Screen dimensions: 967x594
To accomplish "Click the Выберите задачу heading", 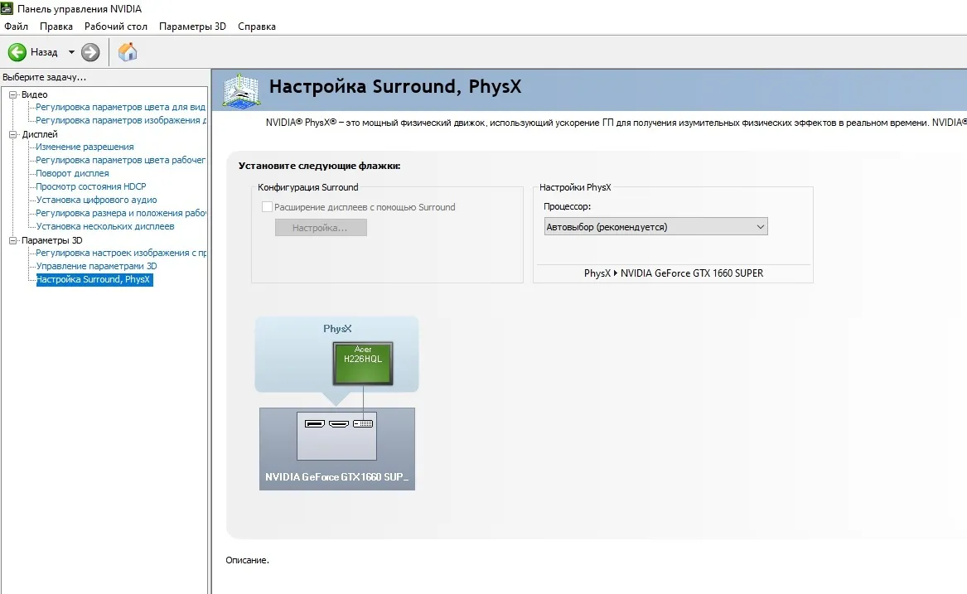I will [x=45, y=77].
